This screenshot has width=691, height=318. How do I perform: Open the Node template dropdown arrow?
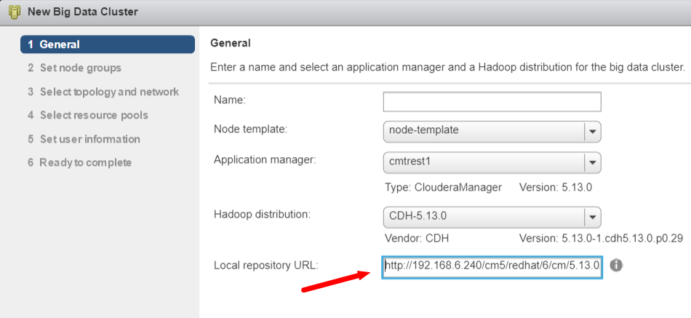click(x=593, y=132)
